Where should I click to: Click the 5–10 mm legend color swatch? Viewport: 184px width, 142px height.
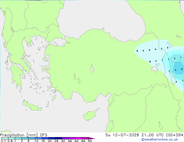click(x=32, y=138)
